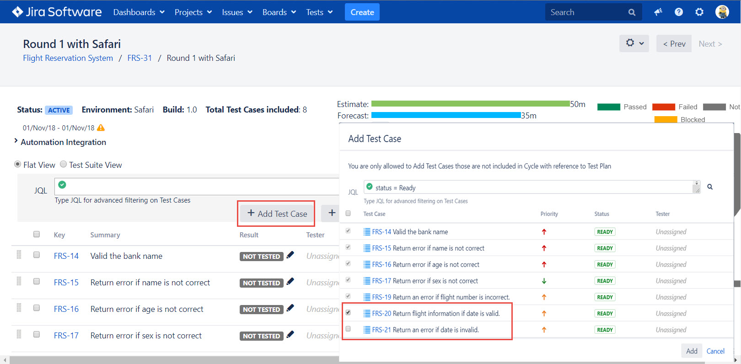Edit result pencil for FRS-16
Image resolution: width=741 pixels, height=364 pixels.
tap(290, 308)
